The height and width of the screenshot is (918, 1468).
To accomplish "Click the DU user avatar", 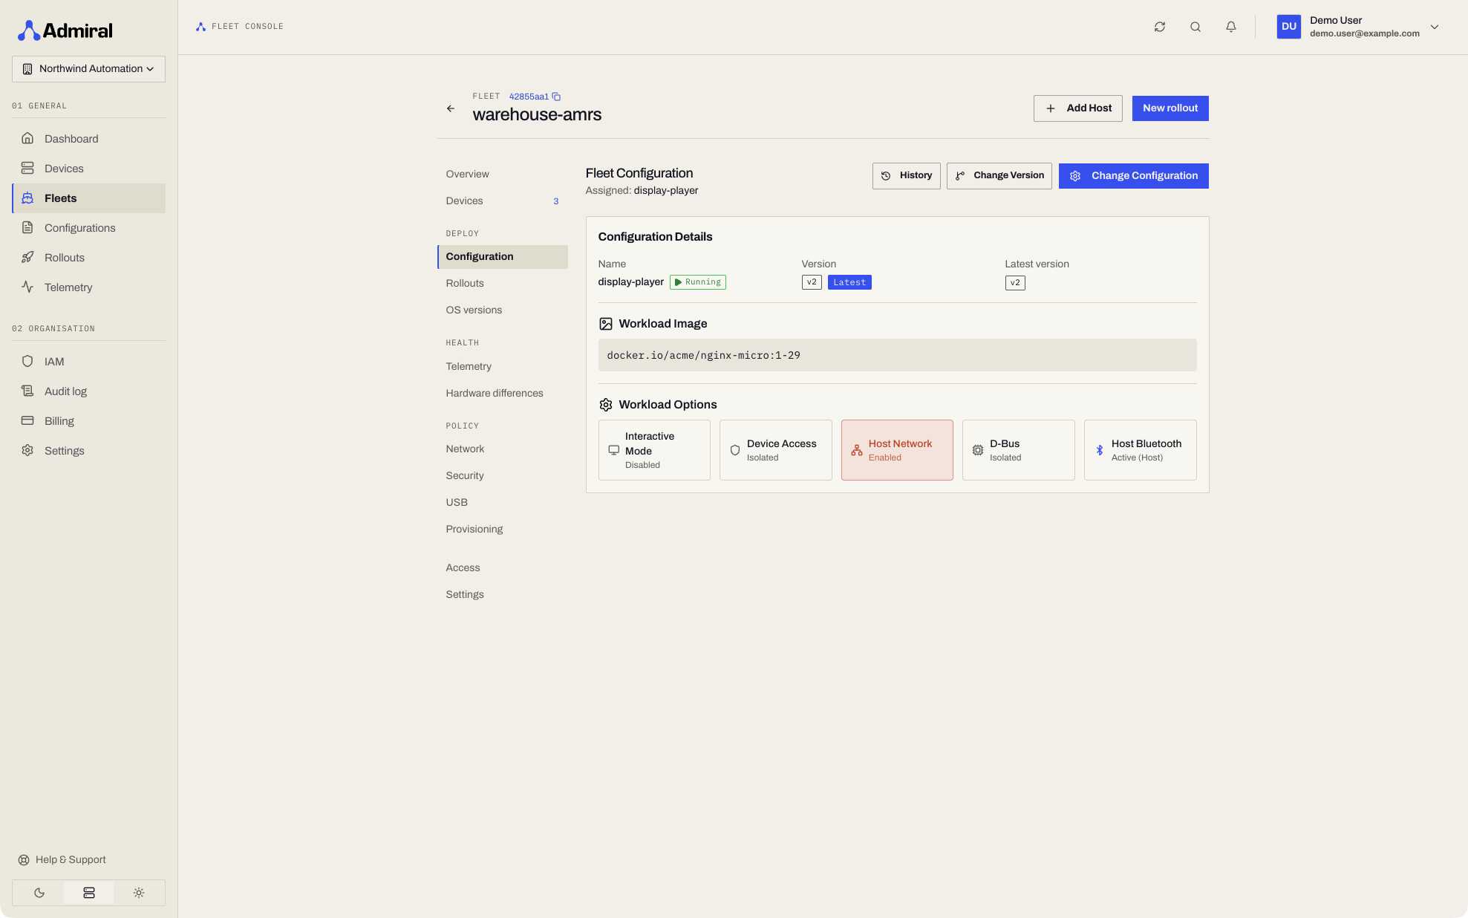I will 1288,27.
